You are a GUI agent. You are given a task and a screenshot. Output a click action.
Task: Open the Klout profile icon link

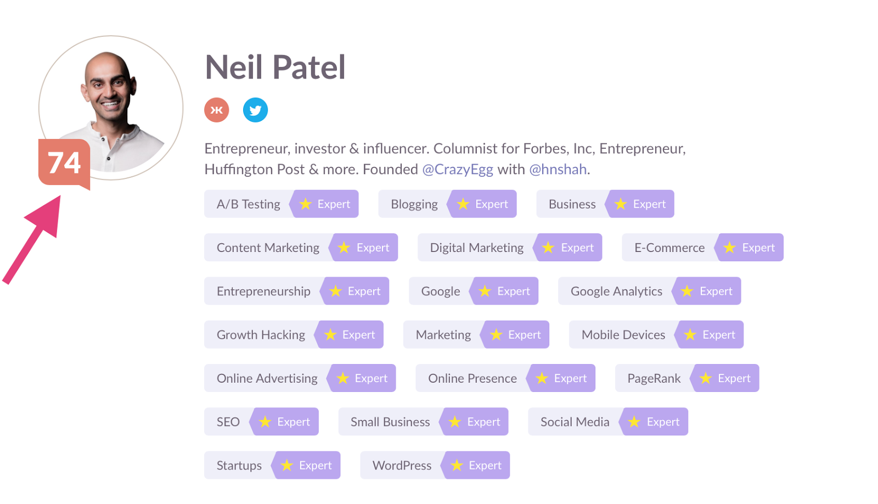click(x=217, y=110)
